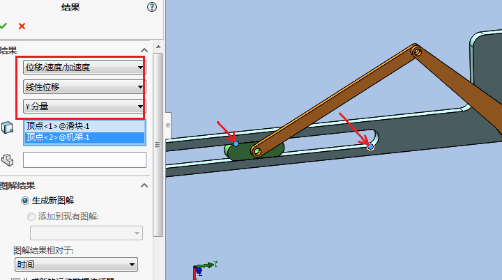Viewport: 502px width, 280px height.
Task: Click the panel splitter grip
Action: [158, 145]
